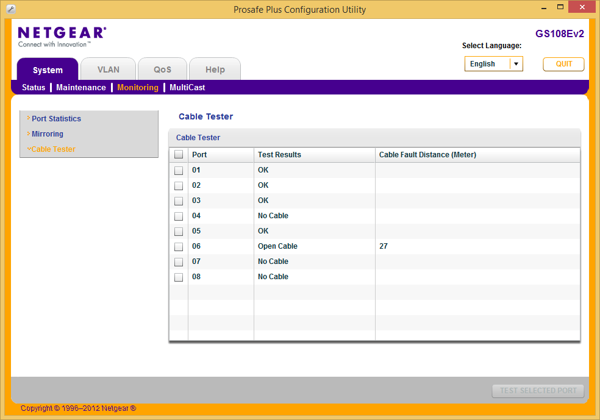600x420 pixels.
Task: Click the Port column header
Action: tap(221, 155)
